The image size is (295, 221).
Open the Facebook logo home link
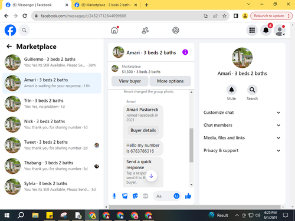click(x=10, y=30)
